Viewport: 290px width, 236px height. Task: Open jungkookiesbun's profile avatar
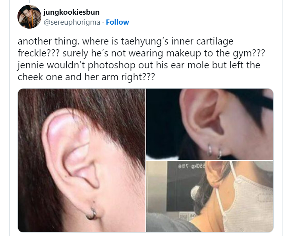pyautogui.click(x=29, y=17)
